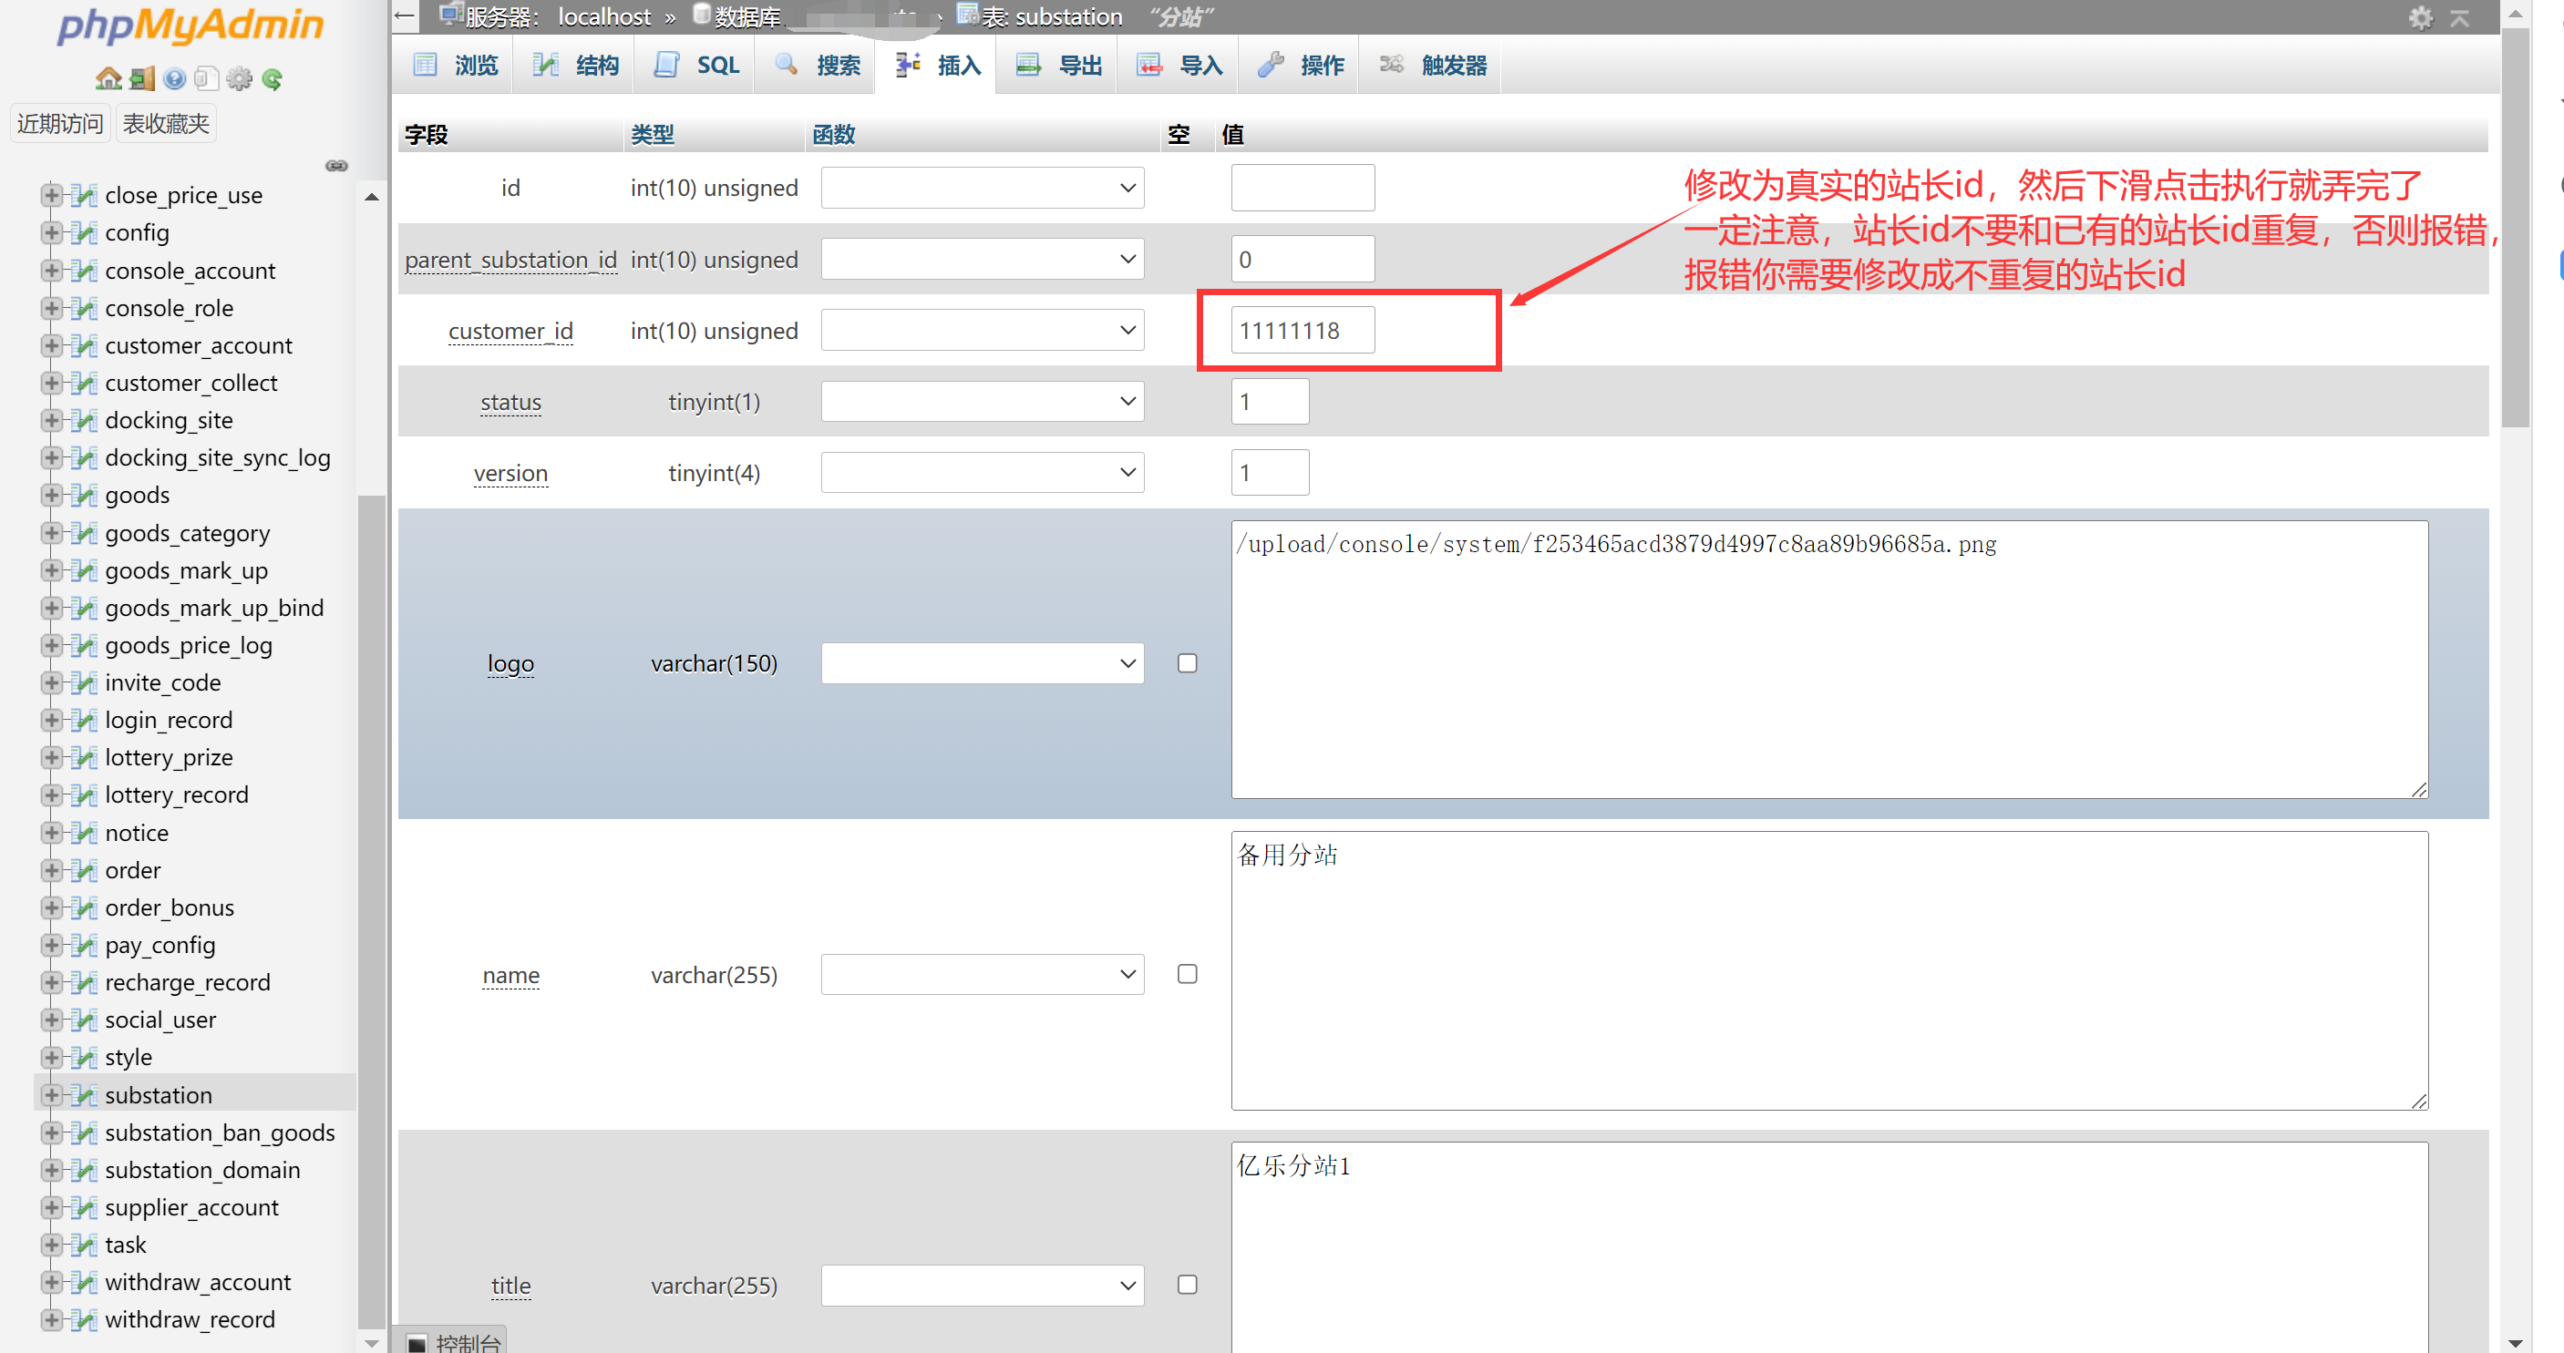Click the logout door icon

point(142,78)
